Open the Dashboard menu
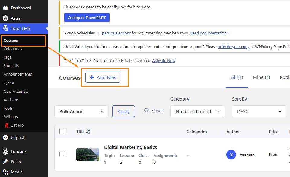The width and height of the screenshot is (290, 177). point(24,8)
